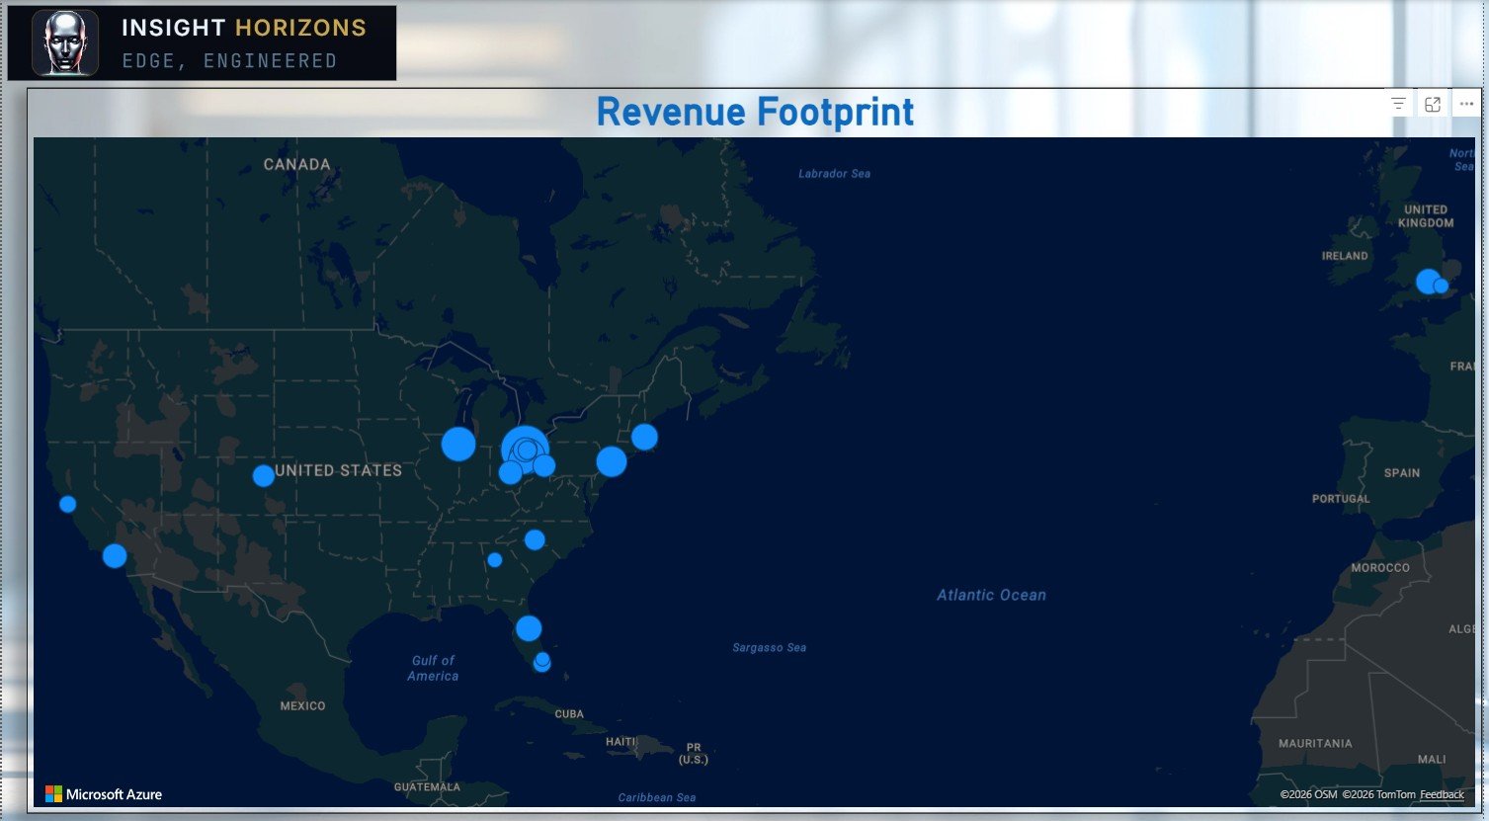Click the EDGE, ENGINEERED tagline
The image size is (1489, 821).
tap(229, 61)
